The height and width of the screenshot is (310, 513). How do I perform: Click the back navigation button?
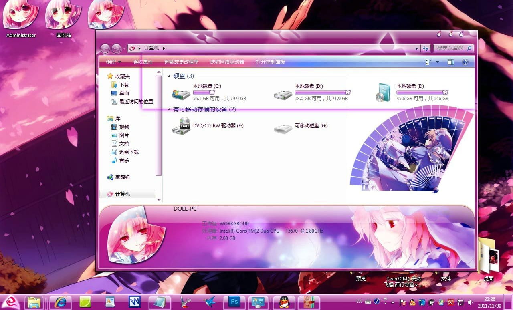click(106, 48)
